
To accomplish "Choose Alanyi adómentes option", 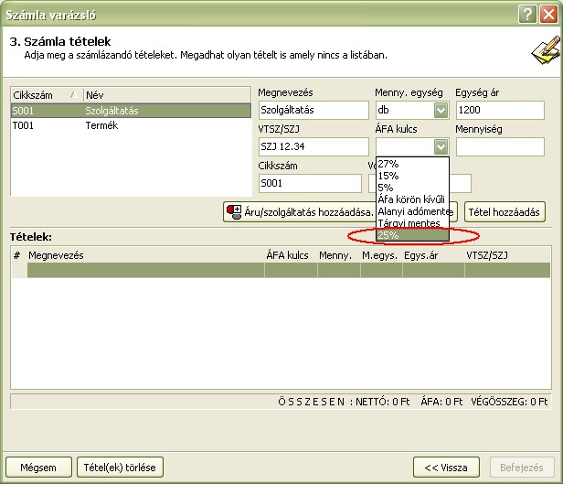I will [x=413, y=211].
